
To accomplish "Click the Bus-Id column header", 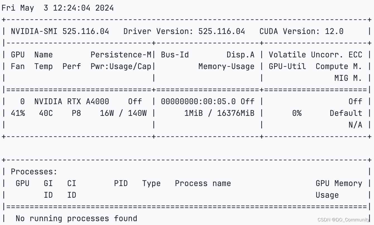I will tap(175, 55).
